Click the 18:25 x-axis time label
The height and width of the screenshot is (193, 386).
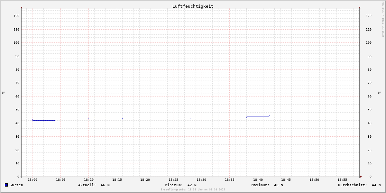tap(173, 180)
